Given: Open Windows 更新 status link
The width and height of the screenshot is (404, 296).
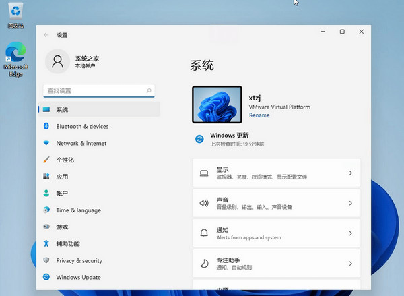Looking at the screenshot, I should pyautogui.click(x=230, y=139).
